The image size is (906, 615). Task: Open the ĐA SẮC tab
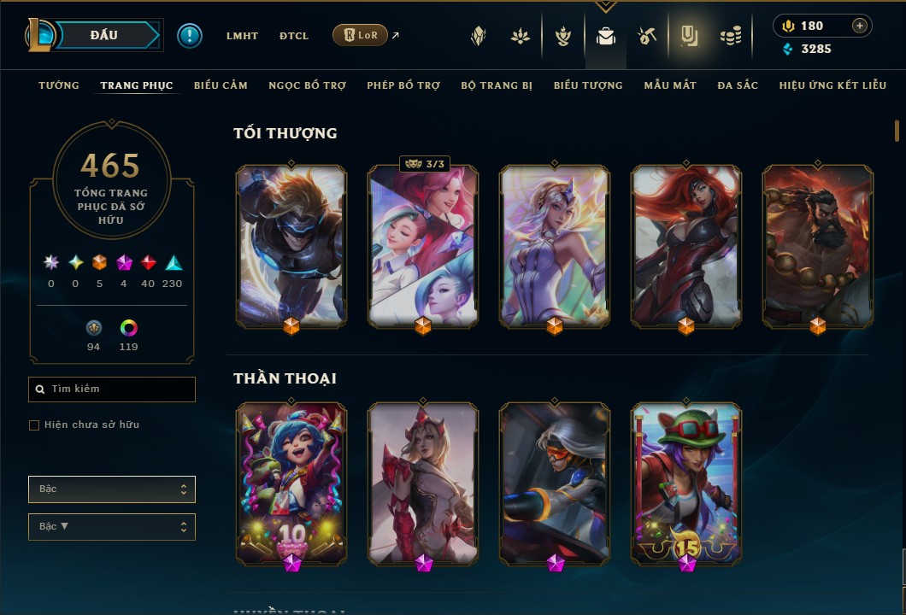coord(738,85)
